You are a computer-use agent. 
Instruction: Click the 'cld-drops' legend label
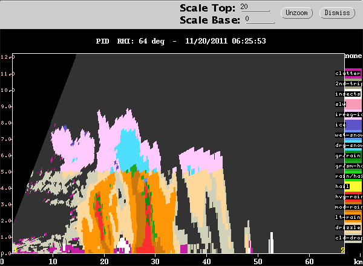[348, 238]
